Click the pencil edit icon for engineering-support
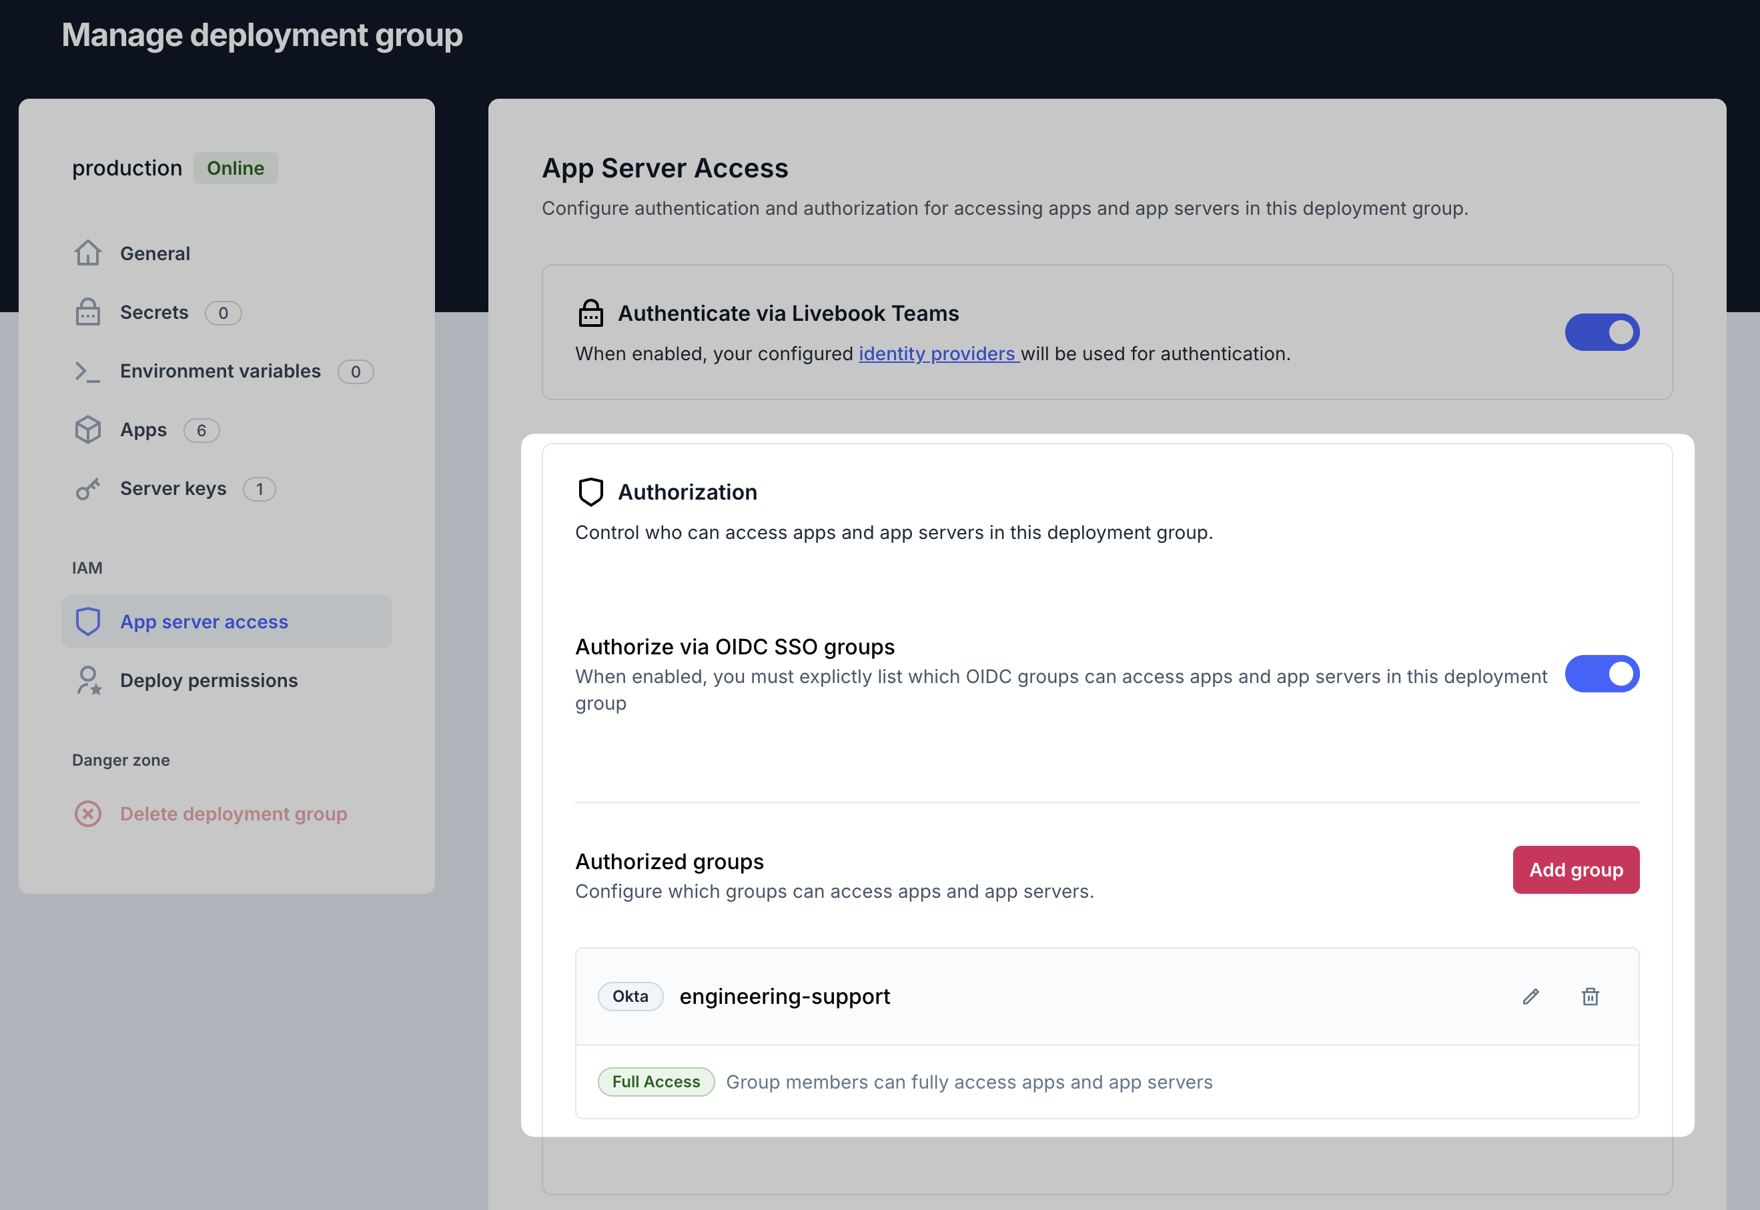 (1530, 996)
